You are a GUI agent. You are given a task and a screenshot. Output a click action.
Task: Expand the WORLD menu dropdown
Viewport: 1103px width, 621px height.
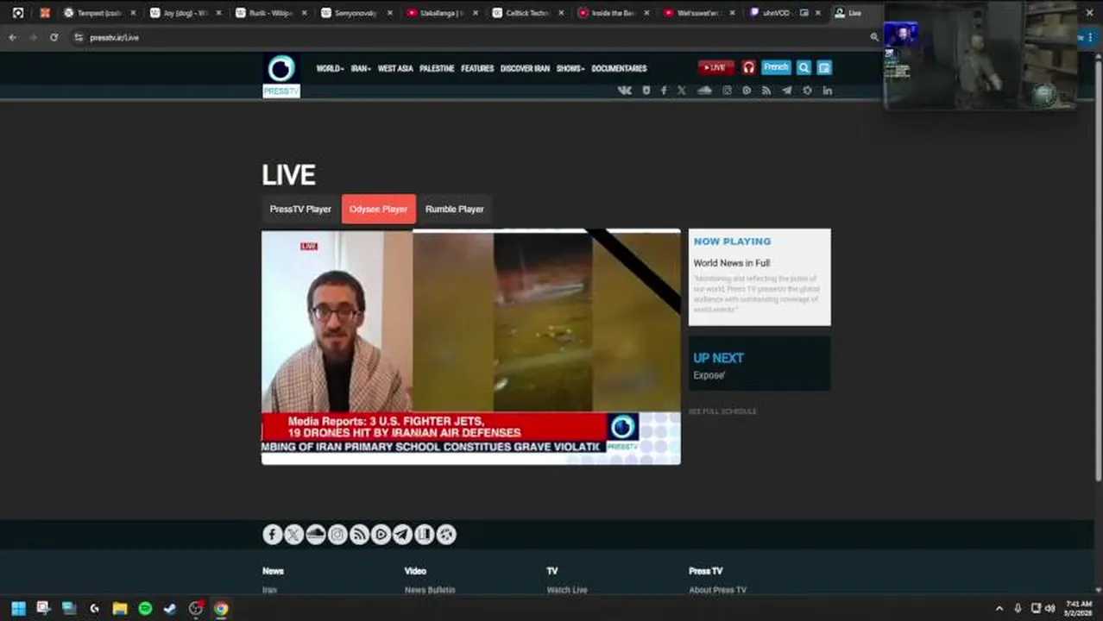click(330, 68)
